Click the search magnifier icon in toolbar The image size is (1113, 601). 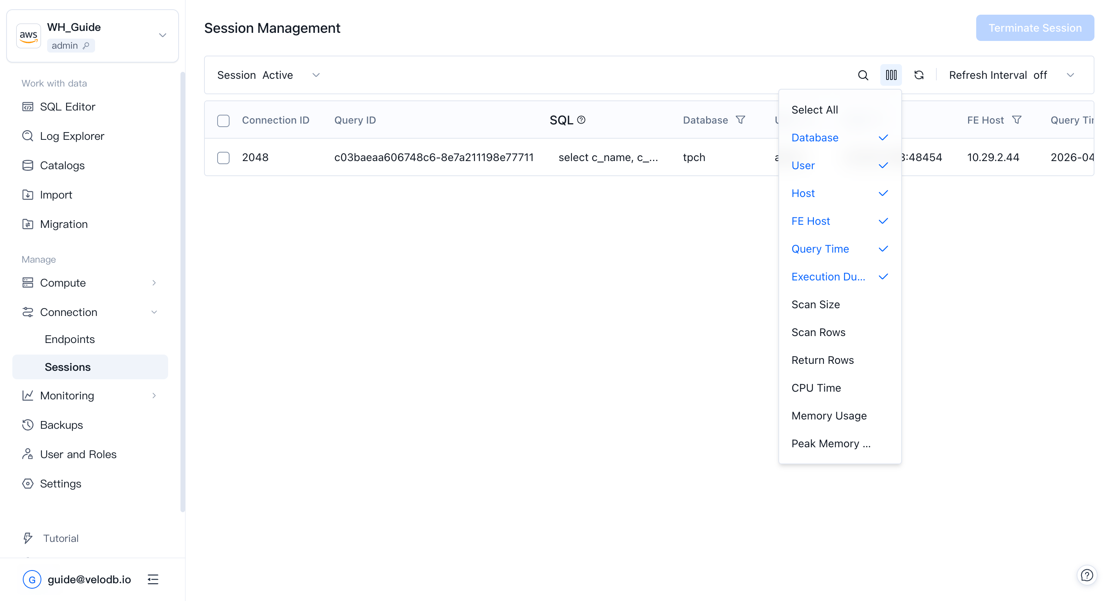click(863, 75)
